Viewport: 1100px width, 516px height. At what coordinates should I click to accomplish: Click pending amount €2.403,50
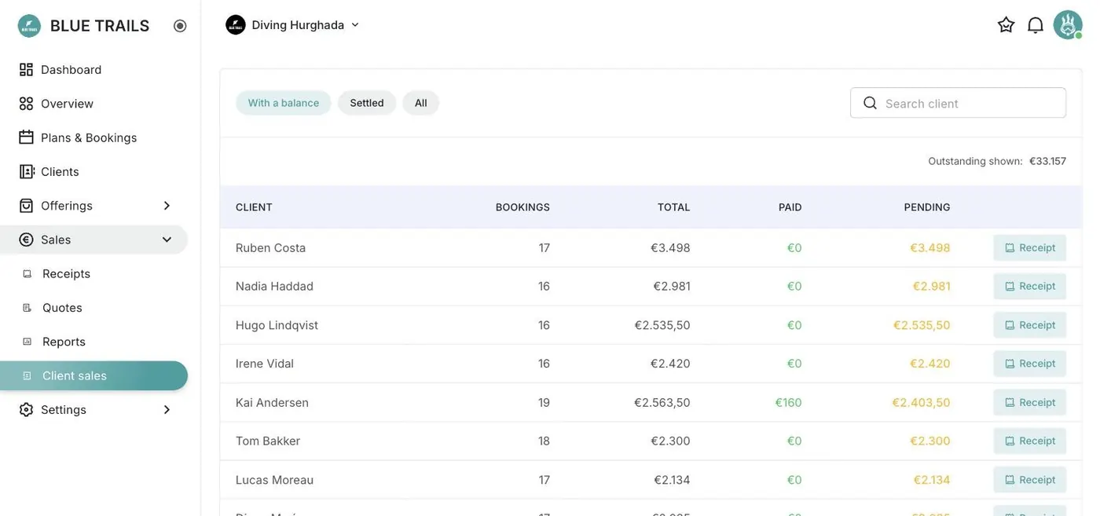pos(921,402)
